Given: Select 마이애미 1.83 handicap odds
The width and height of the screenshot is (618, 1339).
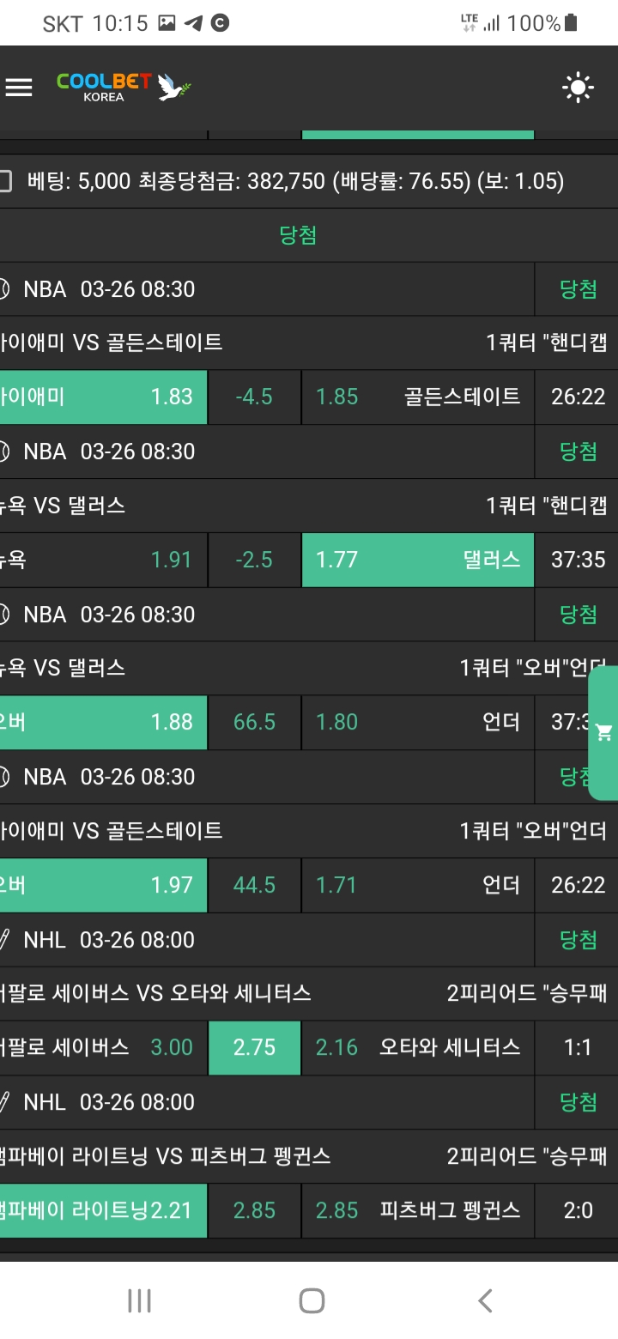Looking at the screenshot, I should (x=103, y=397).
